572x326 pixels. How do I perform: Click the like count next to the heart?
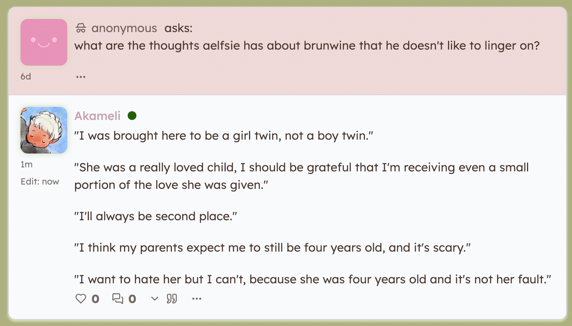tap(95, 299)
